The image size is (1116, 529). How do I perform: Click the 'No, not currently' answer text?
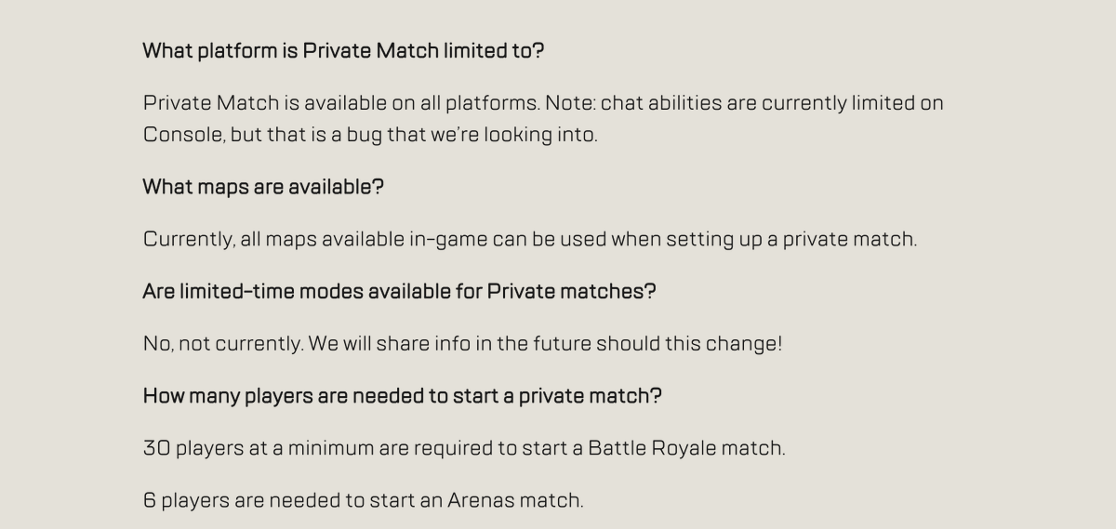click(x=462, y=344)
